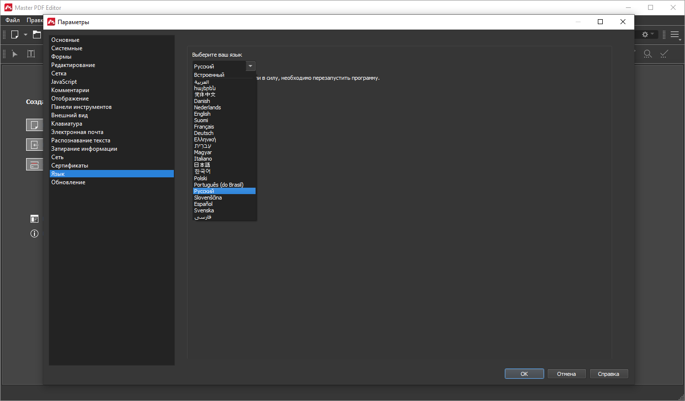Image resolution: width=685 pixels, height=401 pixels.
Task: Click the gear settings icon
Action: click(x=645, y=34)
